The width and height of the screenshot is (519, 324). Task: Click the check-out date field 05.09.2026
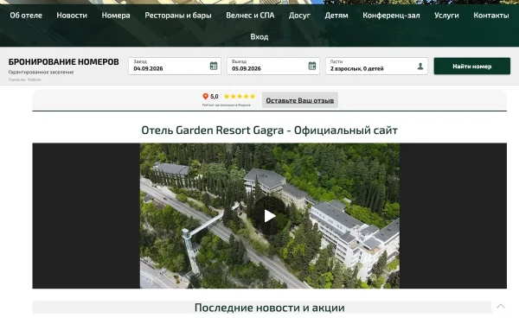click(273, 67)
